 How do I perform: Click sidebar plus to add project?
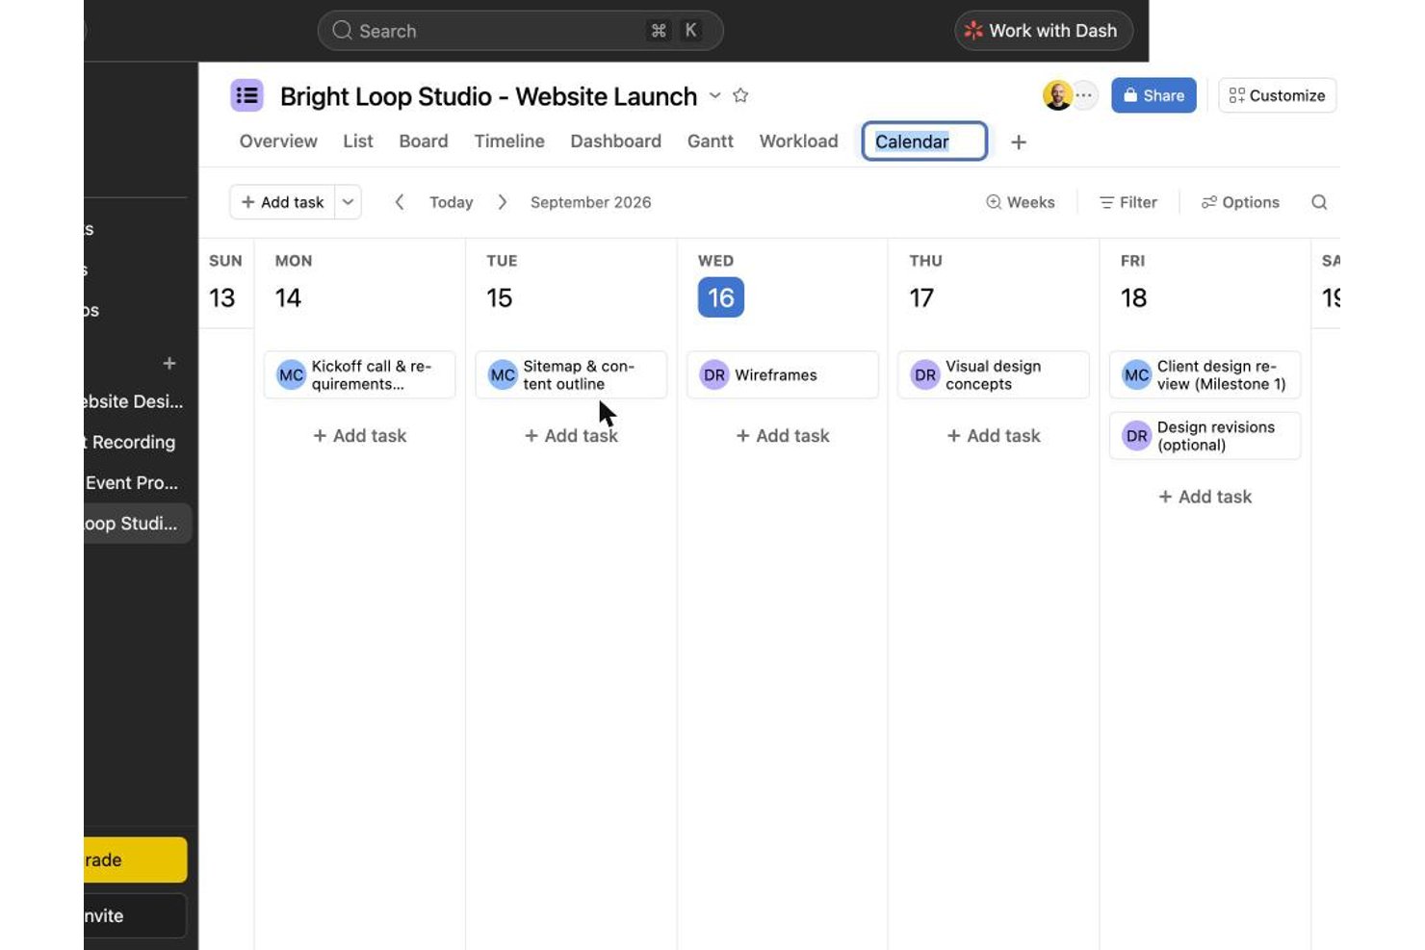click(169, 364)
